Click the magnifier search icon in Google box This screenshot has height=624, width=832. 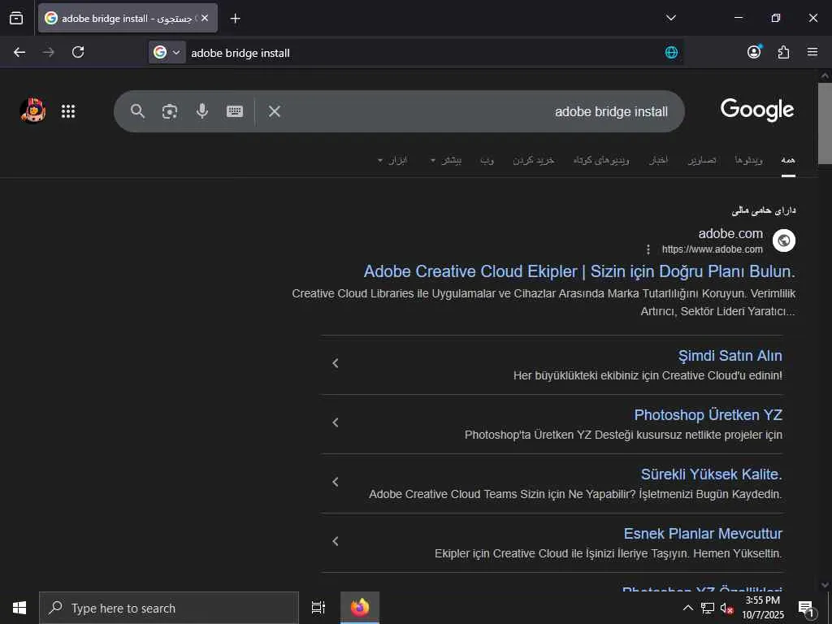(x=137, y=110)
